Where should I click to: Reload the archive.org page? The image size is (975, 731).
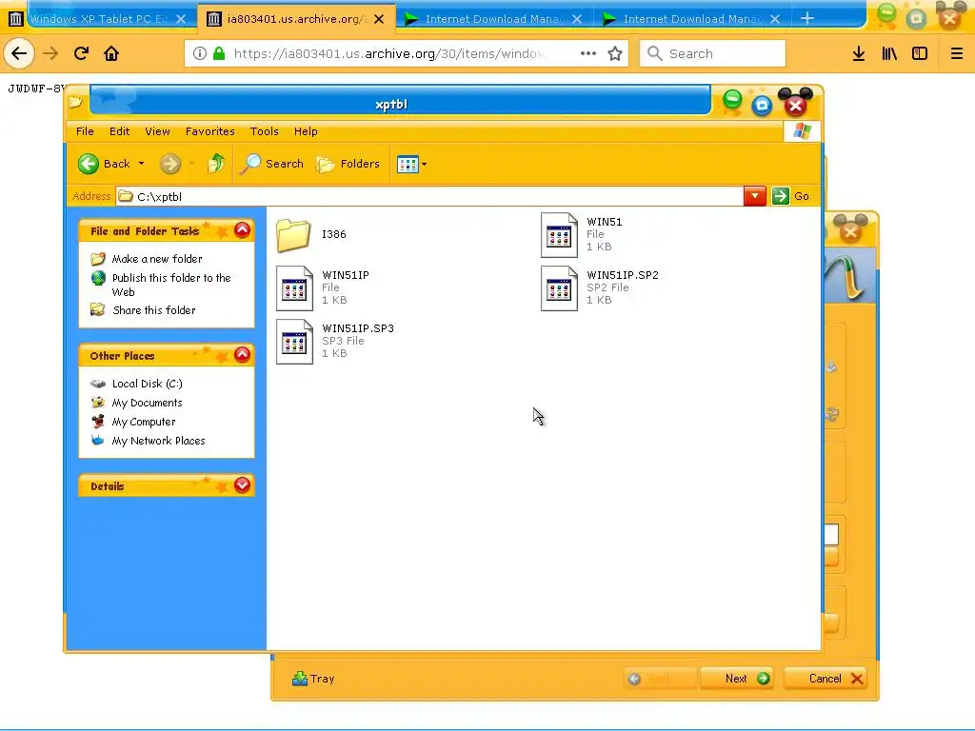pyautogui.click(x=81, y=53)
